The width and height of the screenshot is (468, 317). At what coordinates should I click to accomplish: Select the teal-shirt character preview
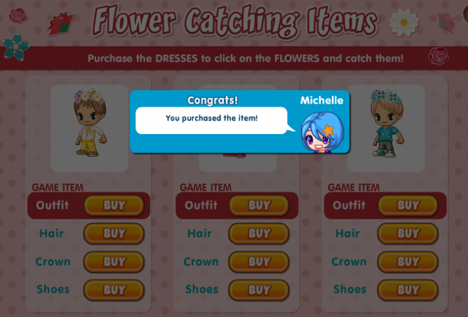click(386, 128)
